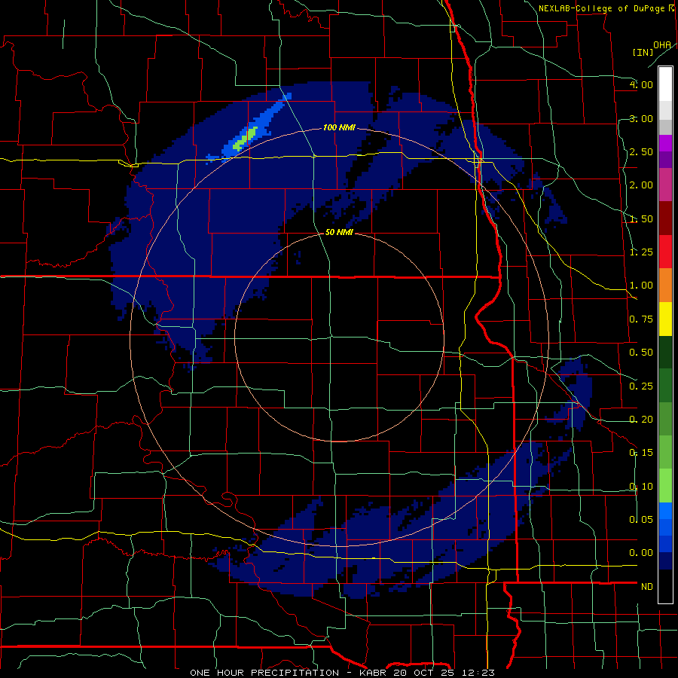Click the 0.25 legend value
This screenshot has height=678, width=678.
(x=641, y=386)
